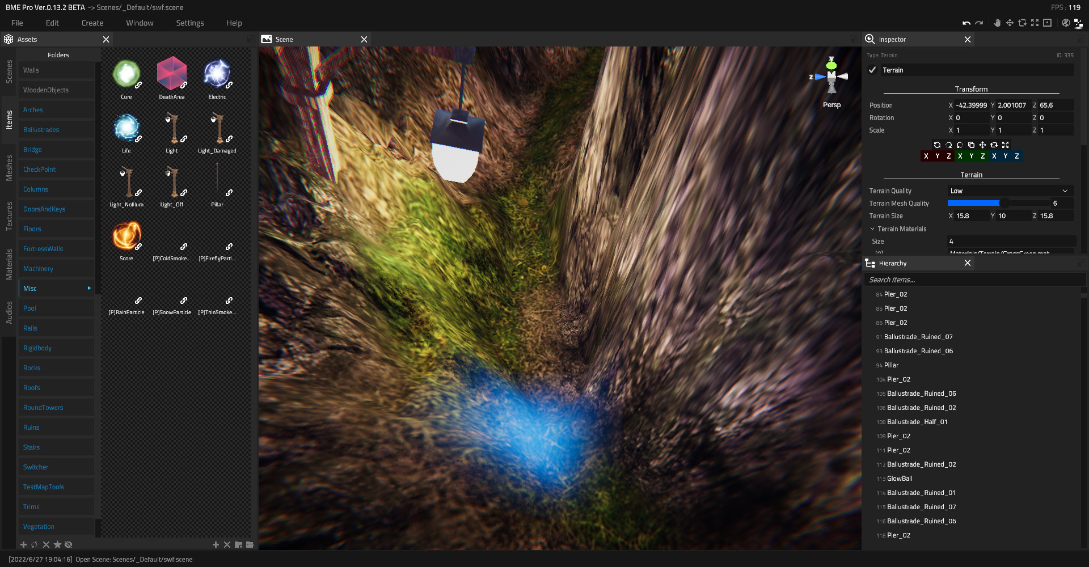Select the CheckPoint folder in the Assets panel
Screen dimensions: 1089x567
point(39,169)
